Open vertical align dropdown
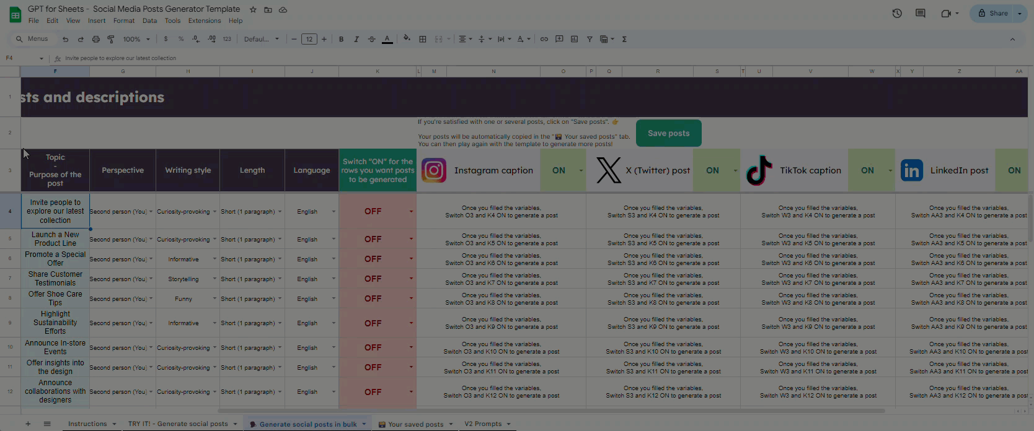This screenshot has height=431, width=1034. [x=484, y=39]
